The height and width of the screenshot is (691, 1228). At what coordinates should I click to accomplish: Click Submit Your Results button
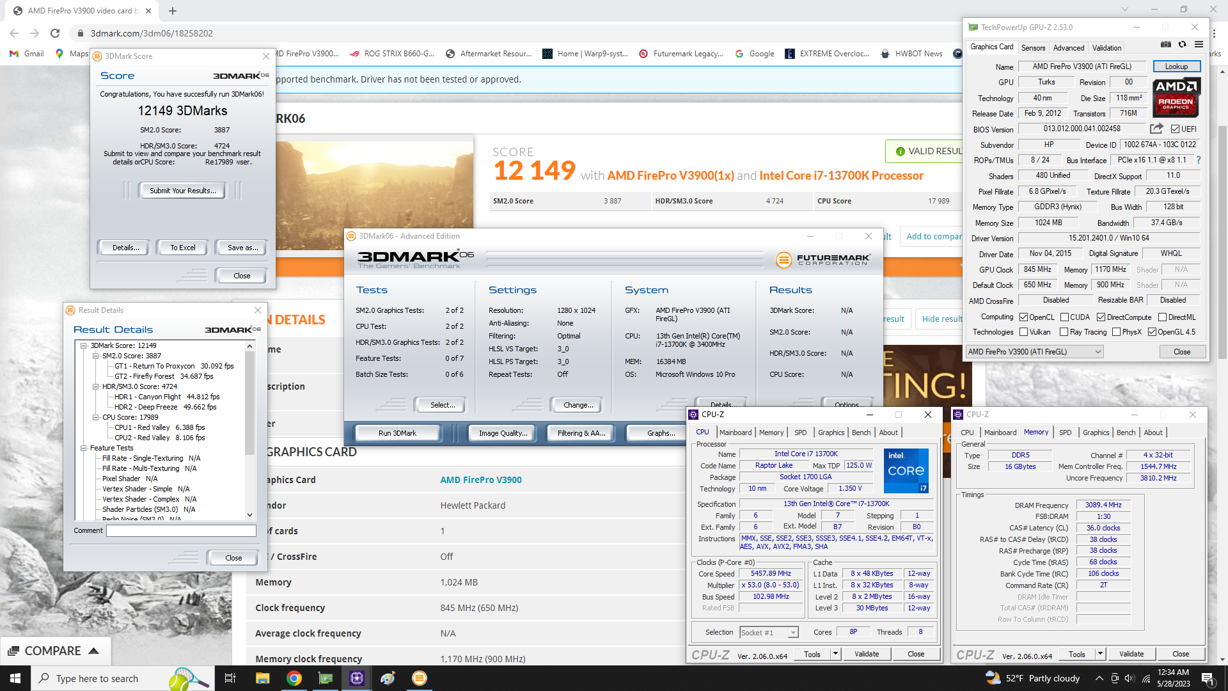pos(182,191)
